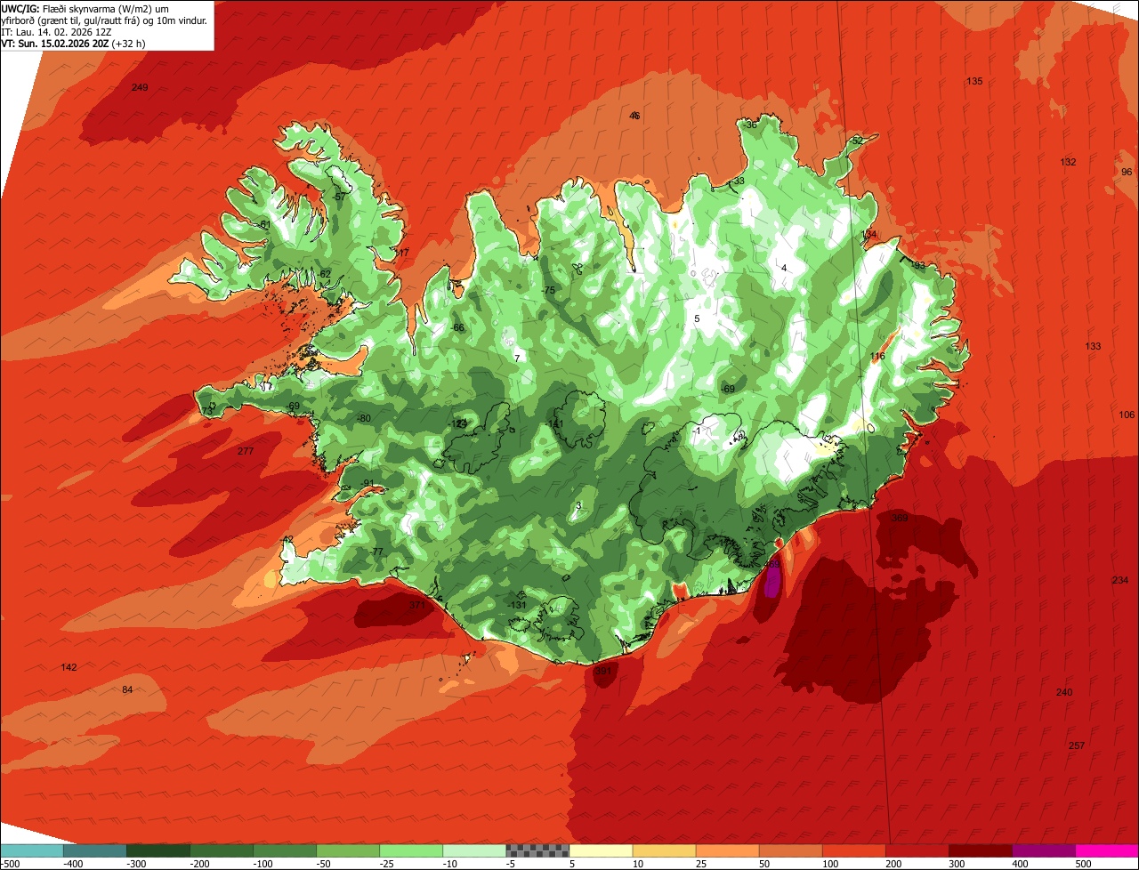Click the map value 73
Screen dimensions: 1139x870
pos(207,411)
